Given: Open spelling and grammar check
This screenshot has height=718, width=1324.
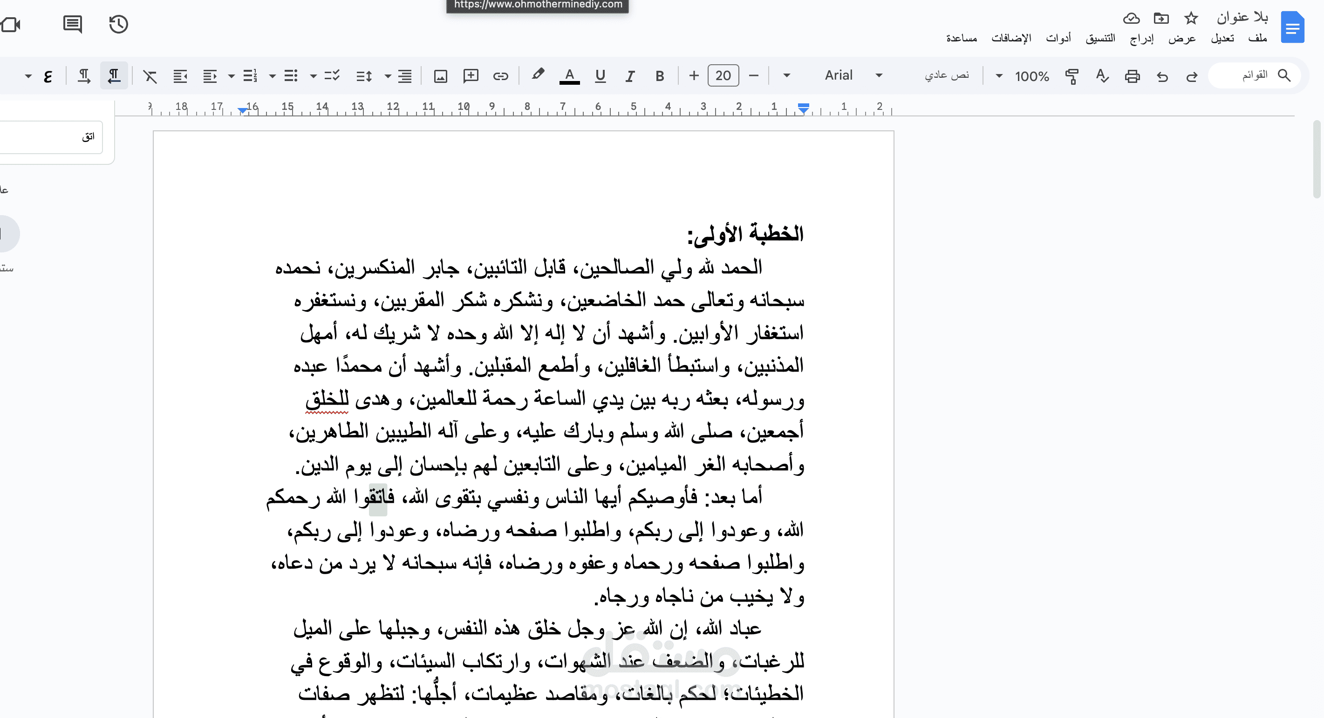Looking at the screenshot, I should pyautogui.click(x=1101, y=75).
